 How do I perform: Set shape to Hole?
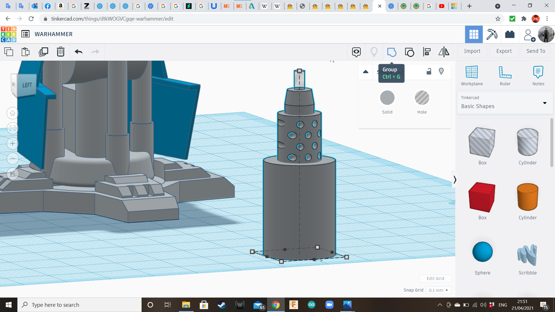click(422, 98)
